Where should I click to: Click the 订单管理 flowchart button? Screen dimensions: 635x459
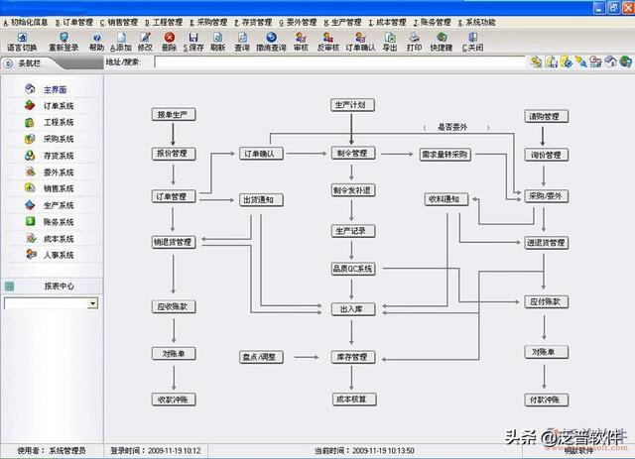tap(174, 196)
